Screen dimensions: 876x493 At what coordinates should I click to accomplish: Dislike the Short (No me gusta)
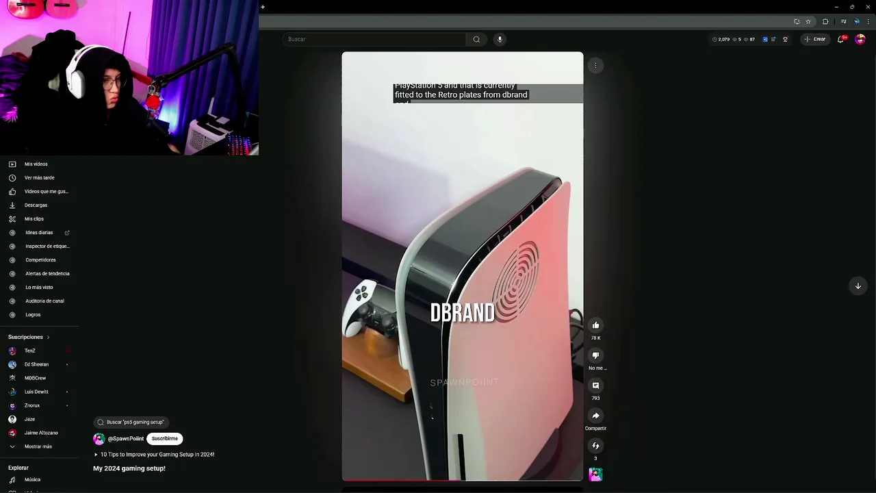click(595, 355)
